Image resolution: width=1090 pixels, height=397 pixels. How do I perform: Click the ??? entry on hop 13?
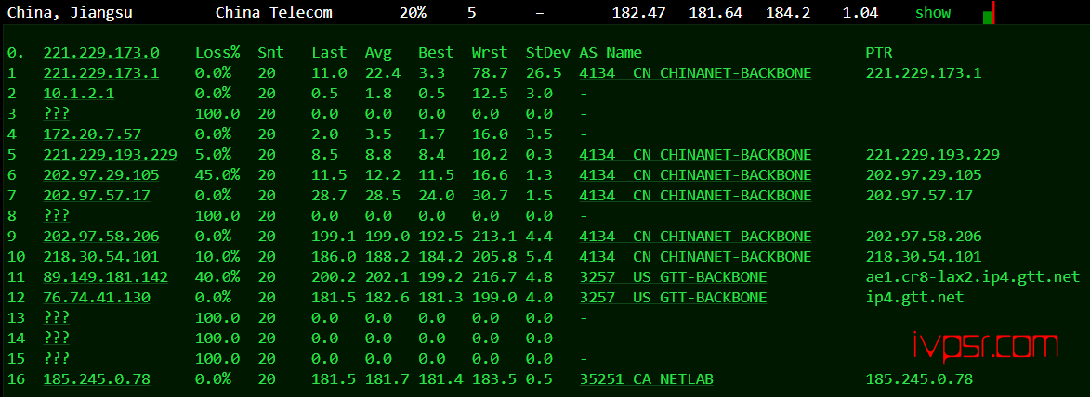tap(57, 318)
